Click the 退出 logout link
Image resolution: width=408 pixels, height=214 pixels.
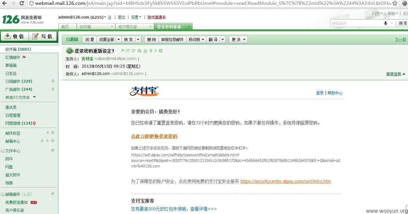click(x=122, y=17)
